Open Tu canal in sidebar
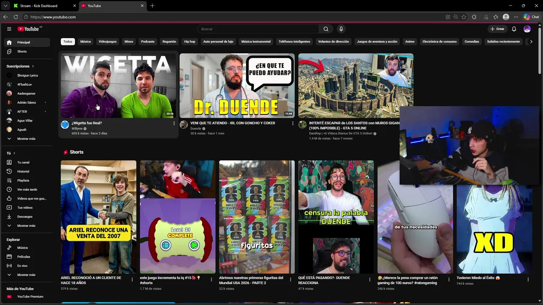The width and height of the screenshot is (543, 305). click(x=27, y=162)
